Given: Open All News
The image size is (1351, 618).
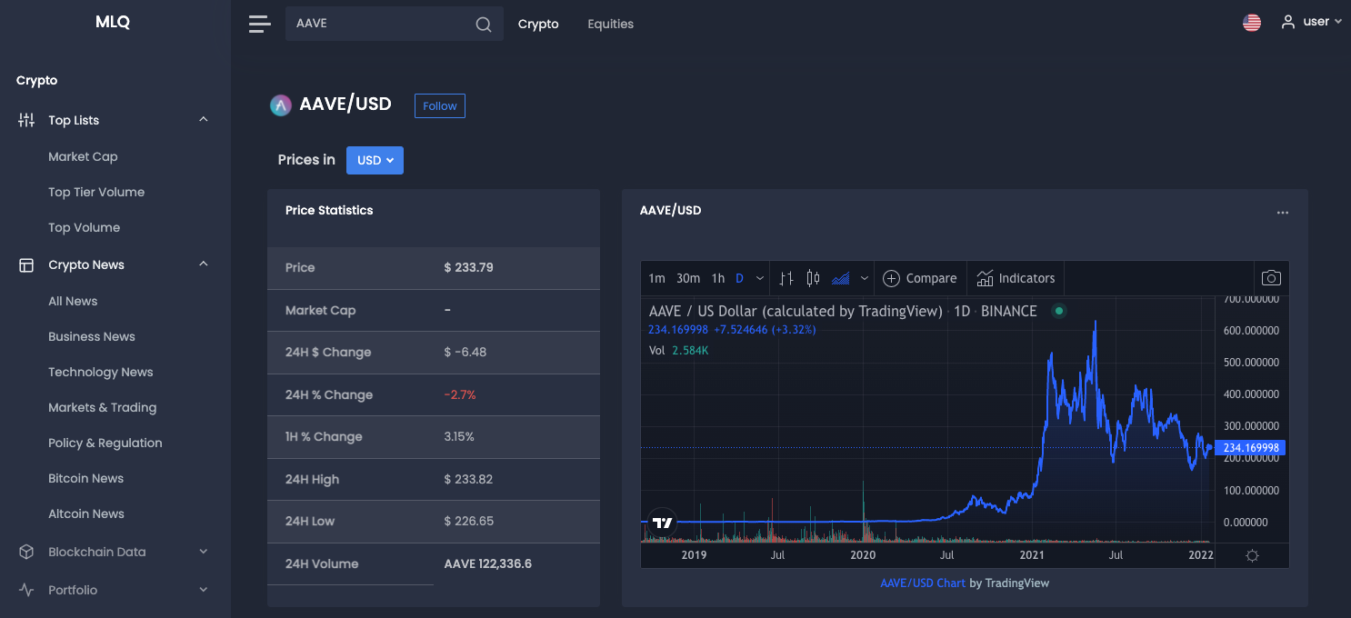Looking at the screenshot, I should coord(73,301).
